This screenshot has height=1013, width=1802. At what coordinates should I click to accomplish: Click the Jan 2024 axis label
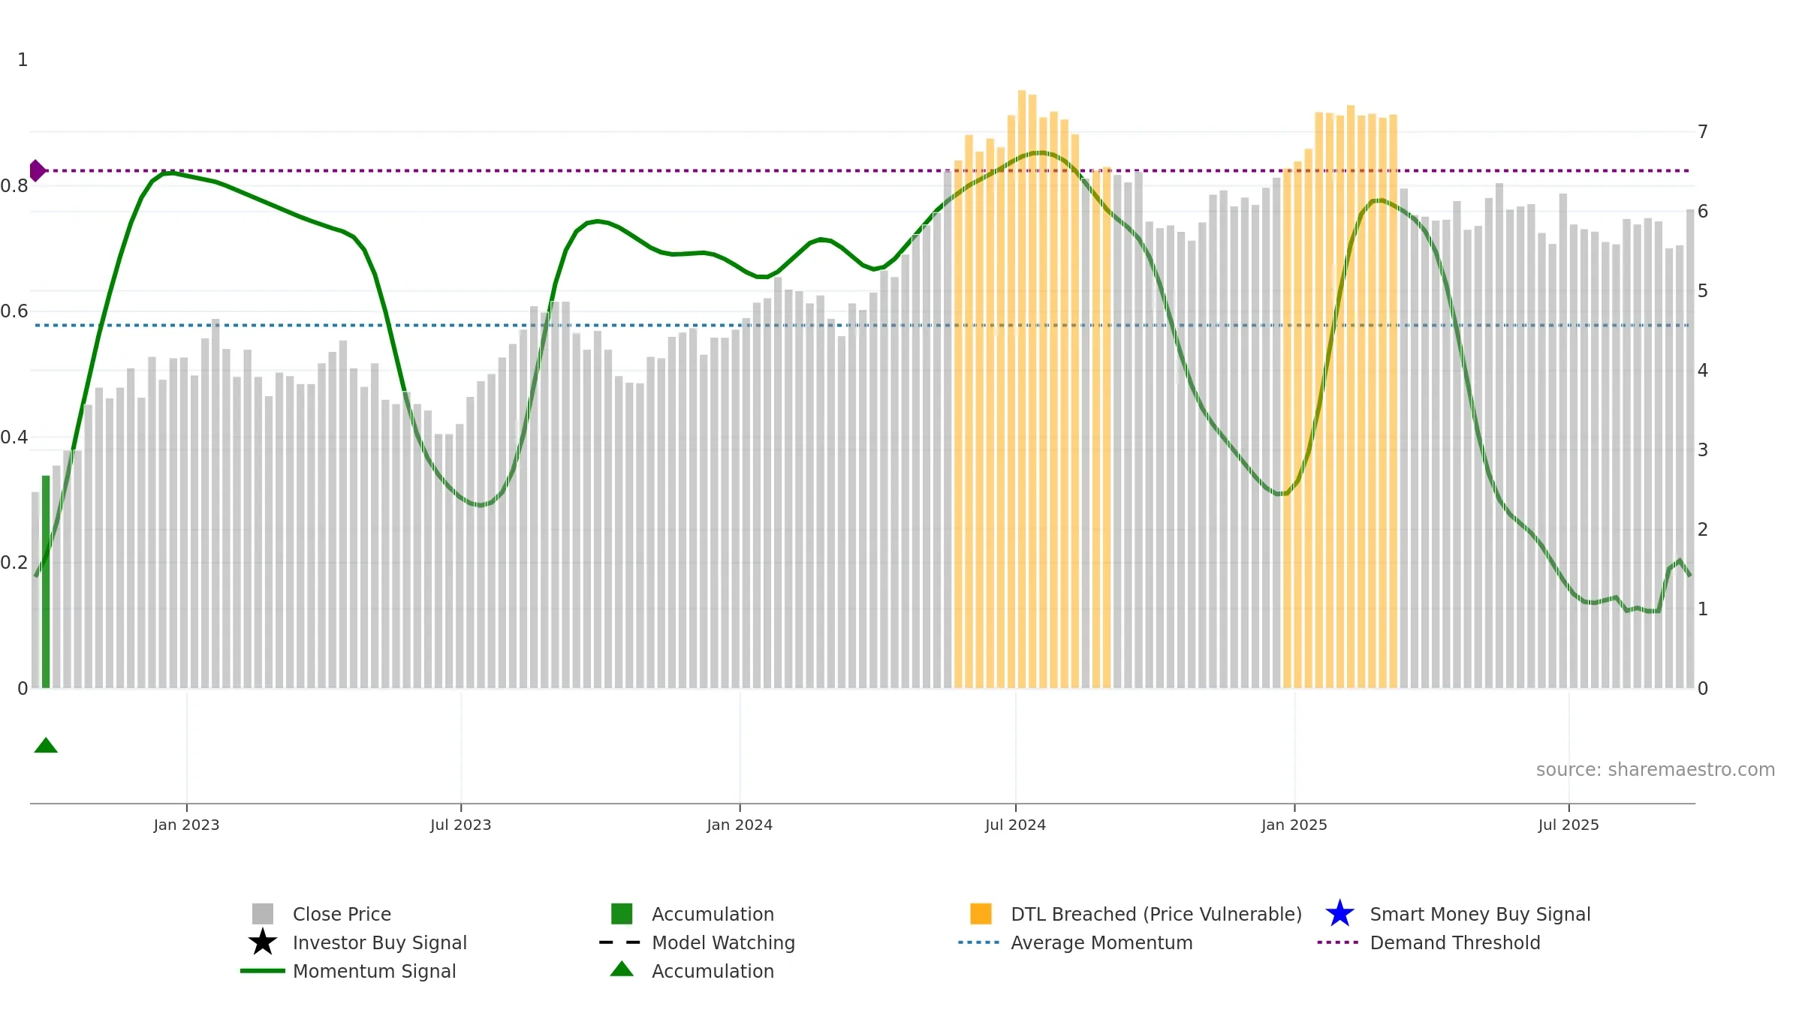[740, 825]
